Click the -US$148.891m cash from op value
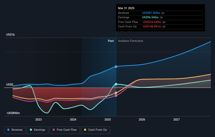Screen dimensions: 215x137 coord(152,27)
